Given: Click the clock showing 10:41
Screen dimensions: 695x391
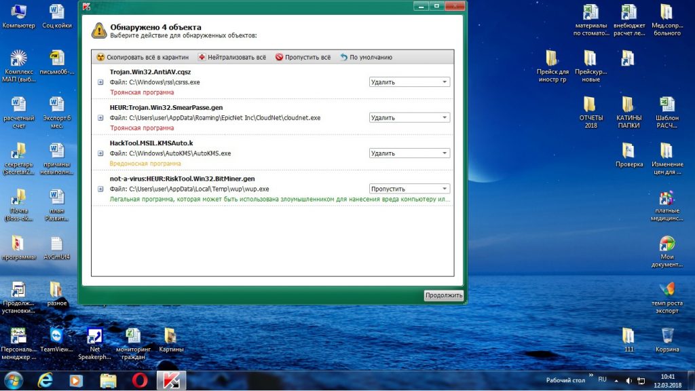Looking at the screenshot, I should pyautogui.click(x=668, y=377).
